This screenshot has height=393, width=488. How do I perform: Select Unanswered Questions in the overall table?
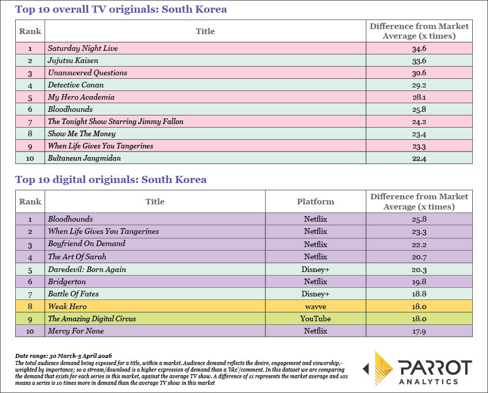87,73
